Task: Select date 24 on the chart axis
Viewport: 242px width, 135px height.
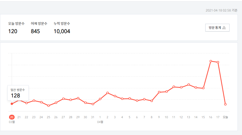Action: 41,117
